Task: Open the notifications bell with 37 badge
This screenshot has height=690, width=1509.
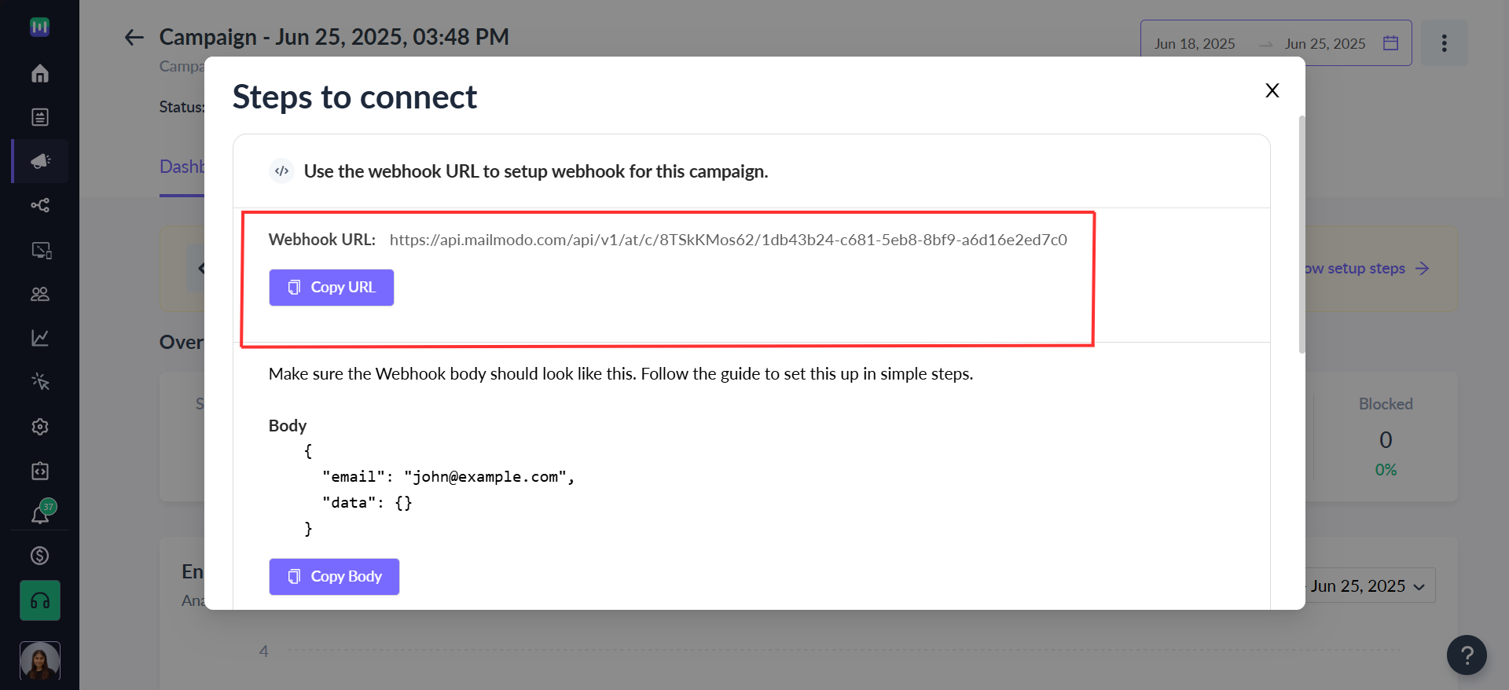Action: (42, 512)
